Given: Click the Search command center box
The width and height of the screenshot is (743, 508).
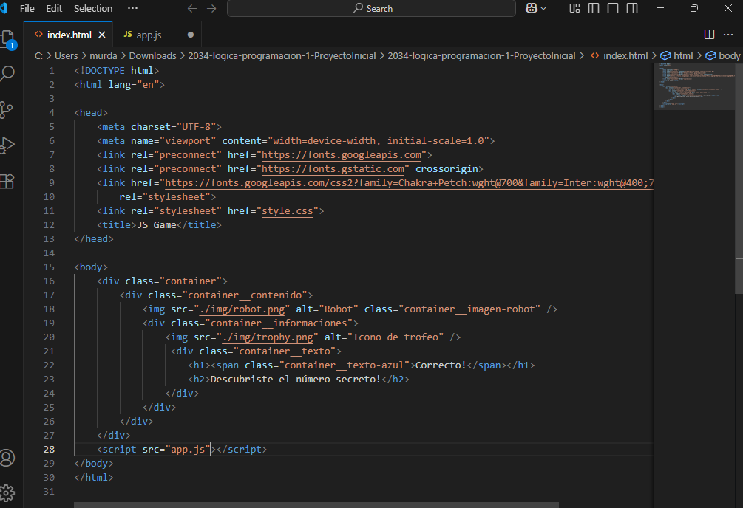Looking at the screenshot, I should click(371, 9).
